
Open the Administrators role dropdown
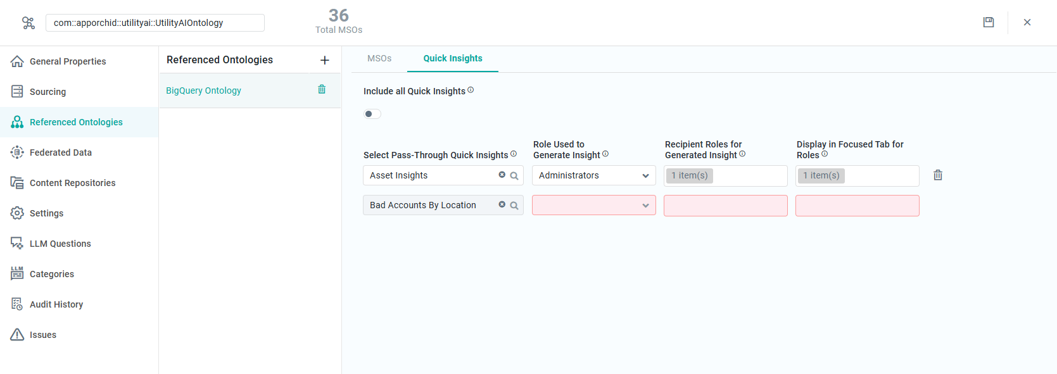593,175
